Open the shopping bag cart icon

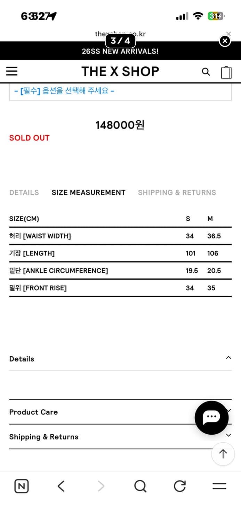pyautogui.click(x=226, y=72)
